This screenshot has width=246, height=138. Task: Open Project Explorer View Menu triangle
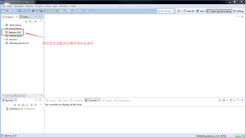pyautogui.click(x=41, y=21)
